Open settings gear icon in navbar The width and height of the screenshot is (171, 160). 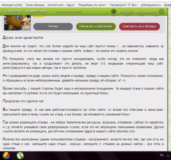[162, 11]
